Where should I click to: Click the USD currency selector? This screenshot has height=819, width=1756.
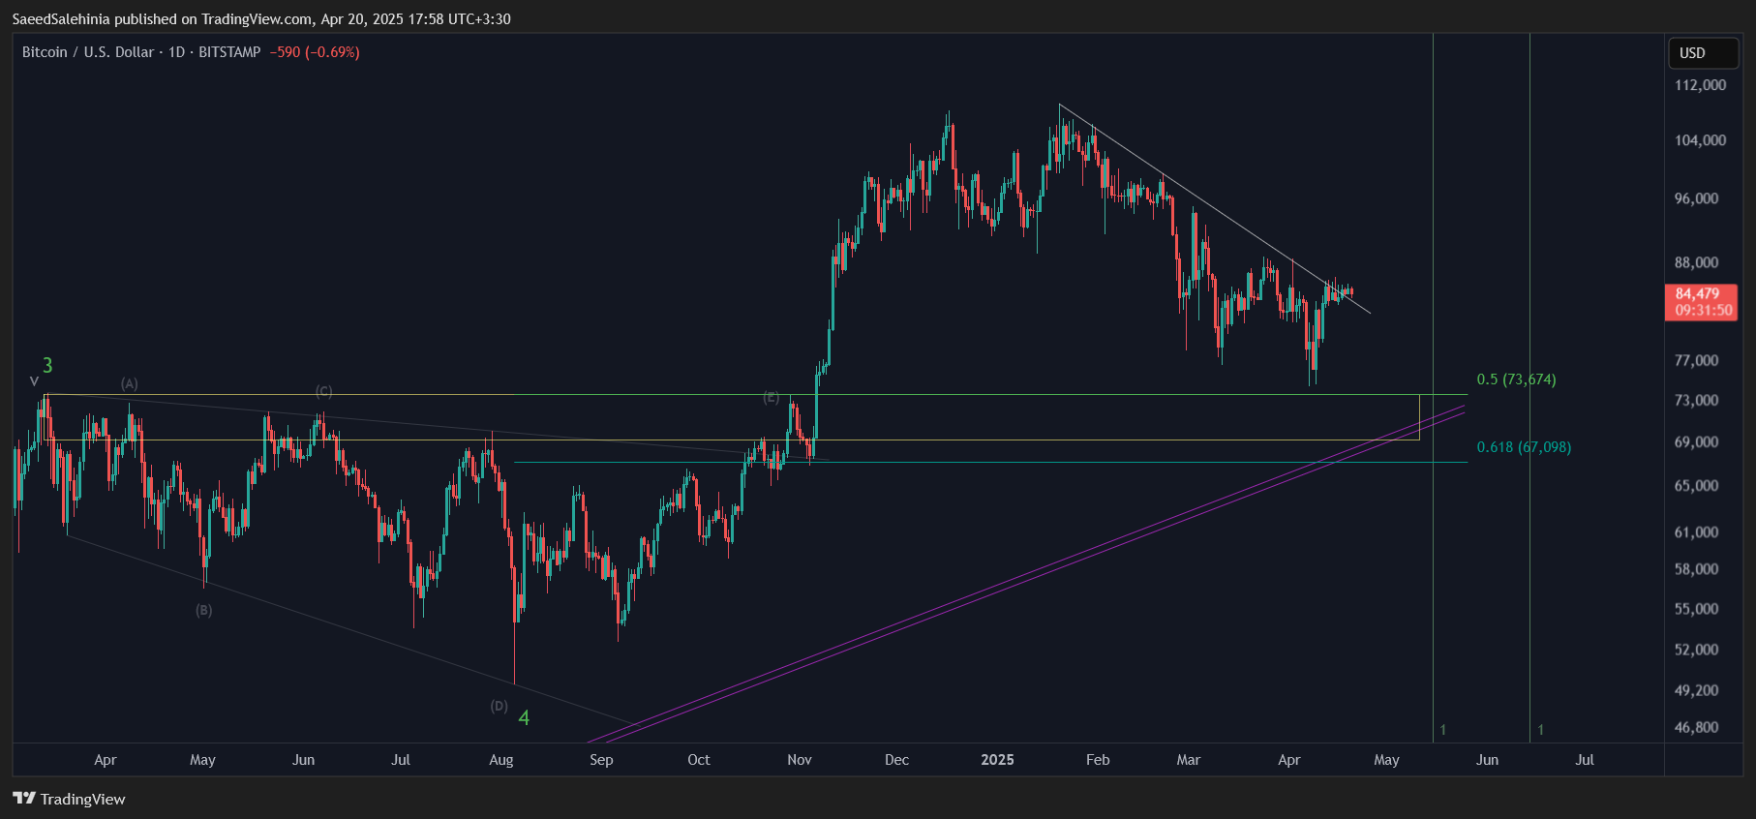tap(1703, 53)
